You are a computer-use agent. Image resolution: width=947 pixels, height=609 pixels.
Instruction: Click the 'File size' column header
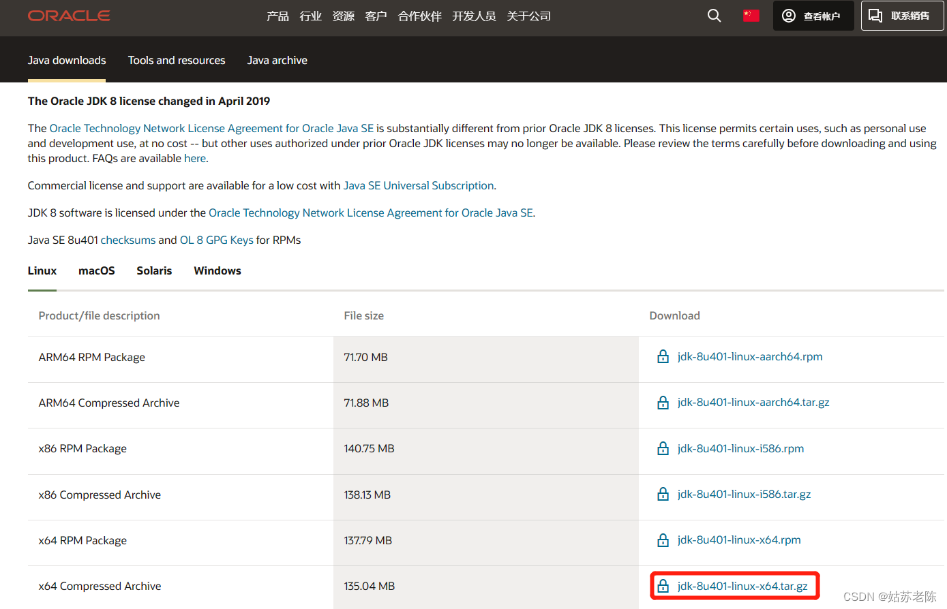point(363,315)
